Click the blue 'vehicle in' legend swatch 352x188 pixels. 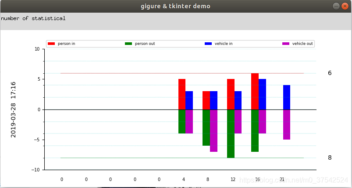[x=208, y=44]
